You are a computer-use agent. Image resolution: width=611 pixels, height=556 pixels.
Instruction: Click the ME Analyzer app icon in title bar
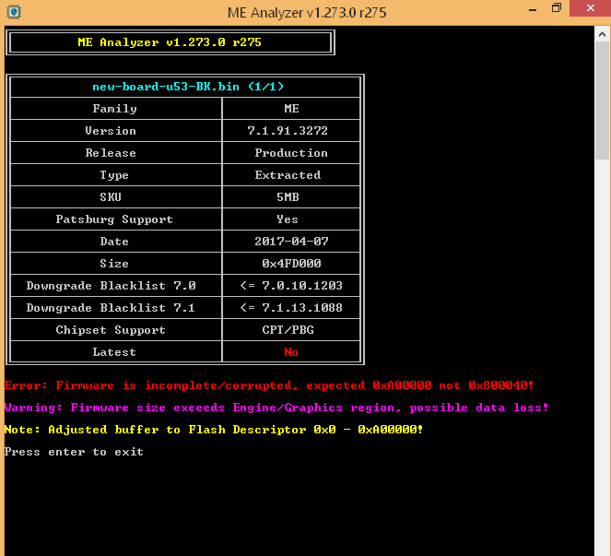coord(14,12)
